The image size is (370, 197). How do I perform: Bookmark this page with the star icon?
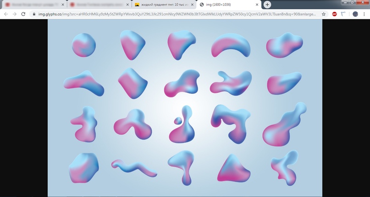[324, 14]
